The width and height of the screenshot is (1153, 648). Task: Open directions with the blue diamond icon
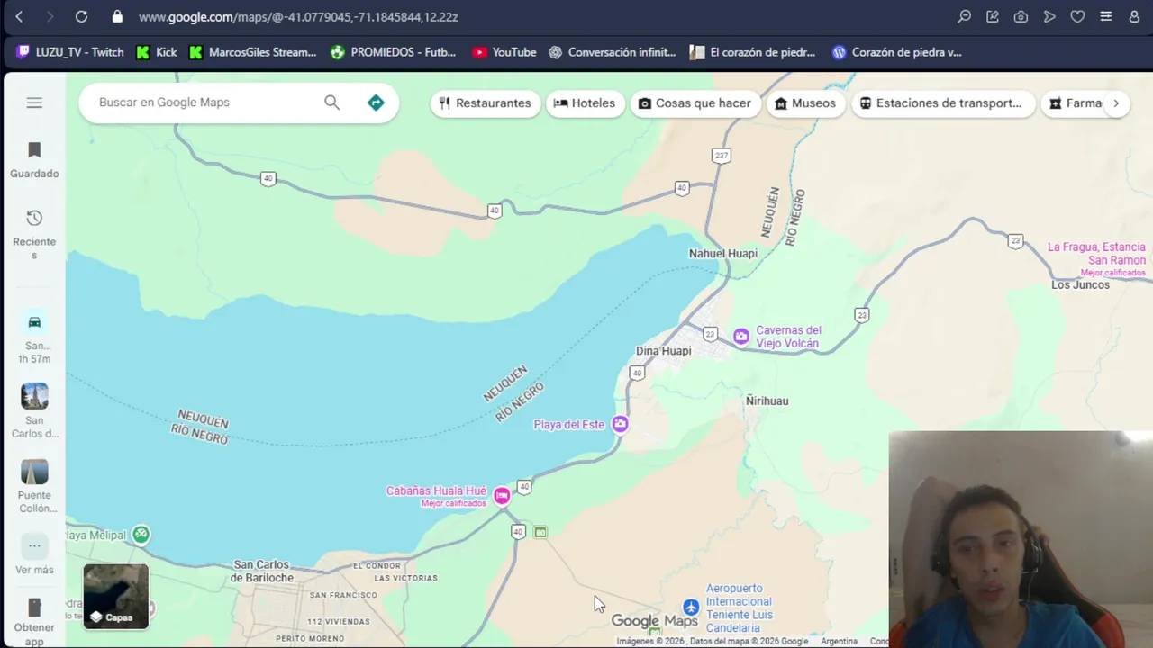(376, 103)
